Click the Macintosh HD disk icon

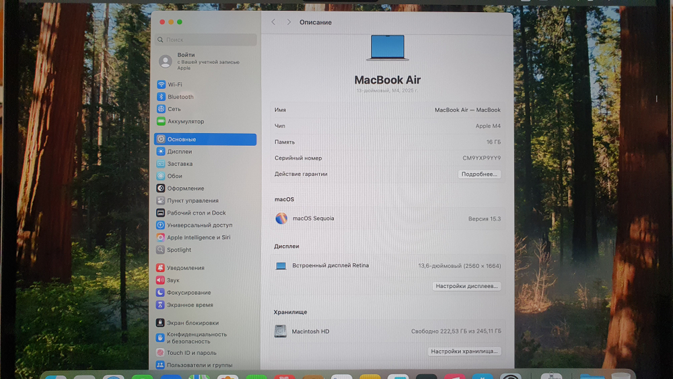[x=280, y=331]
